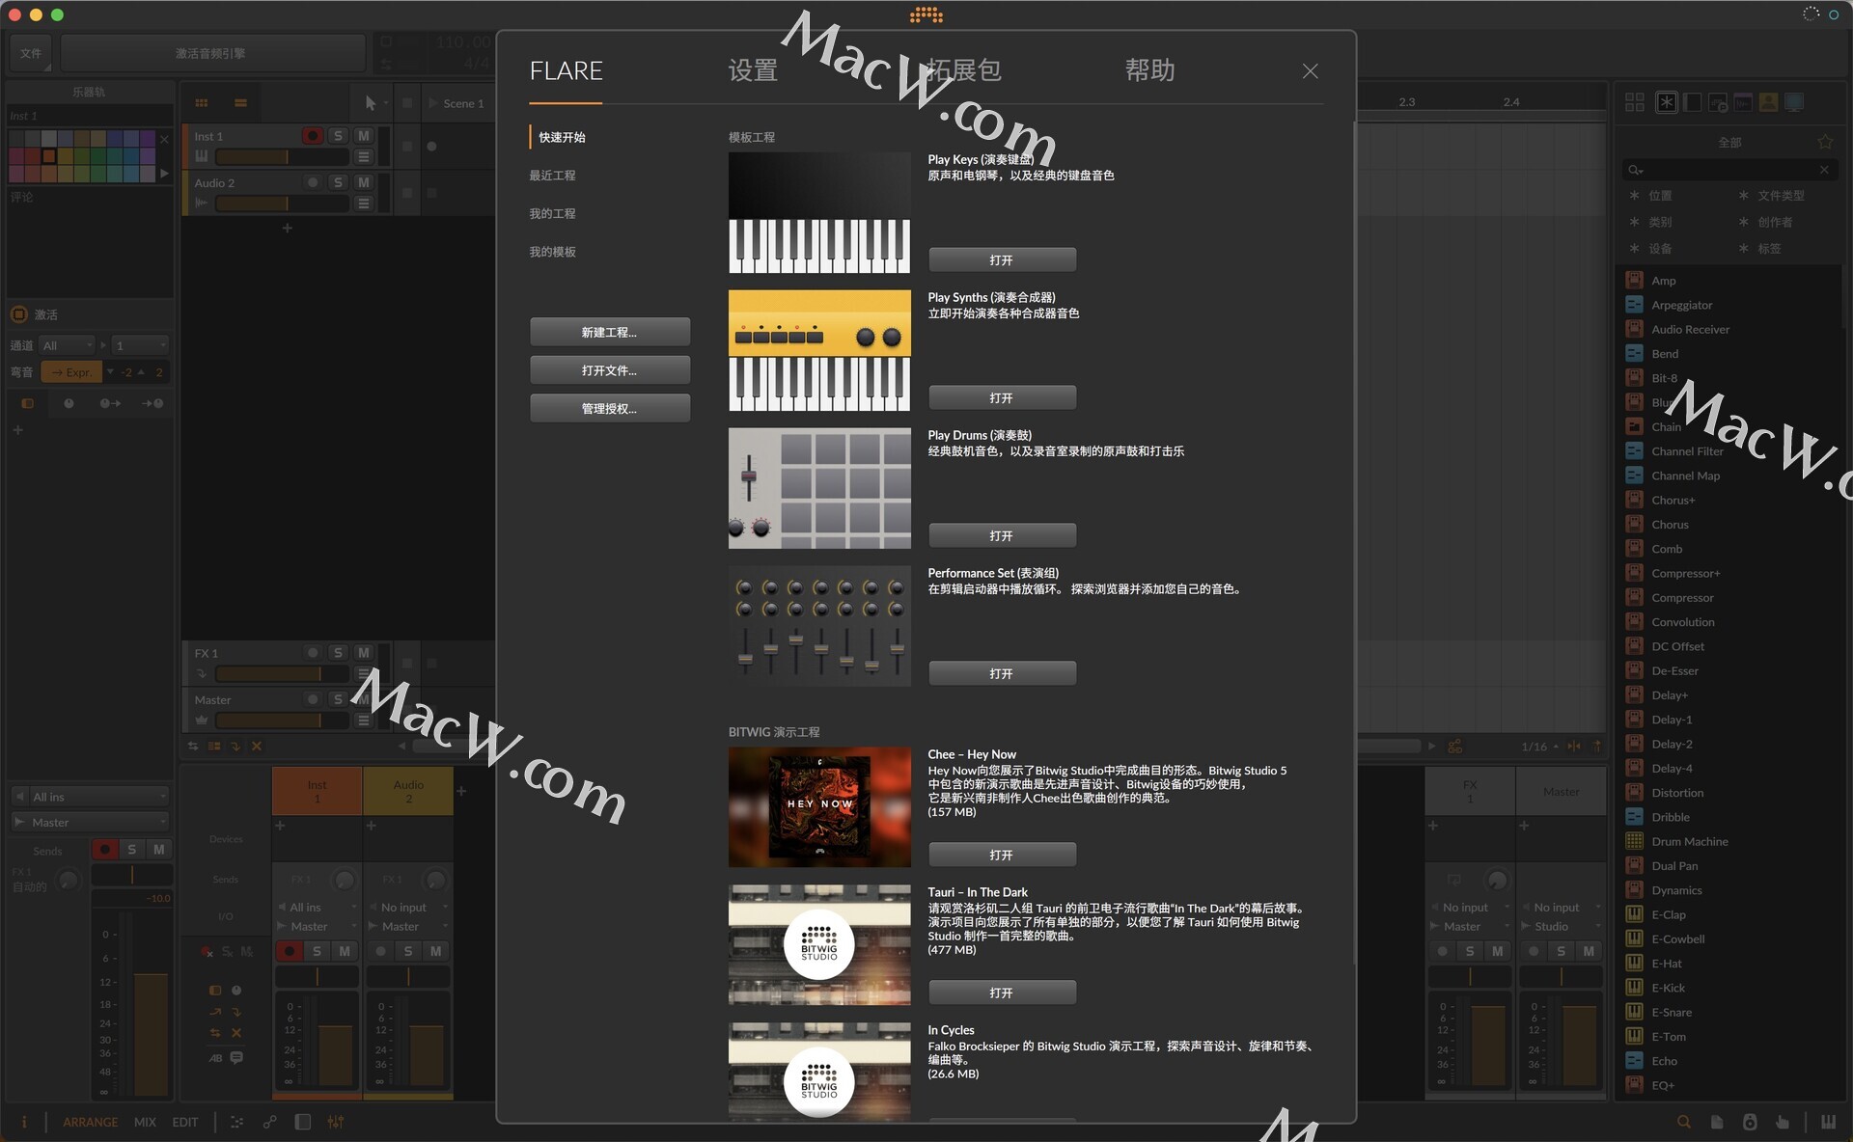Viewport: 1853px width, 1142px height.
Task: Solo the Audio 2 track
Action: 338,182
